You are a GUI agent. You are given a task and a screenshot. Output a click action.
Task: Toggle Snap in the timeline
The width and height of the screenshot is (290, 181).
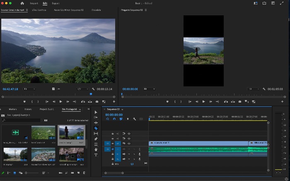pos(114,119)
